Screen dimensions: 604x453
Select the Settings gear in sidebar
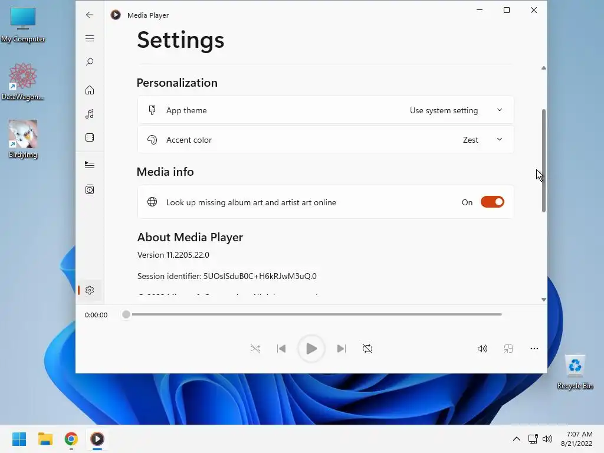[90, 290]
